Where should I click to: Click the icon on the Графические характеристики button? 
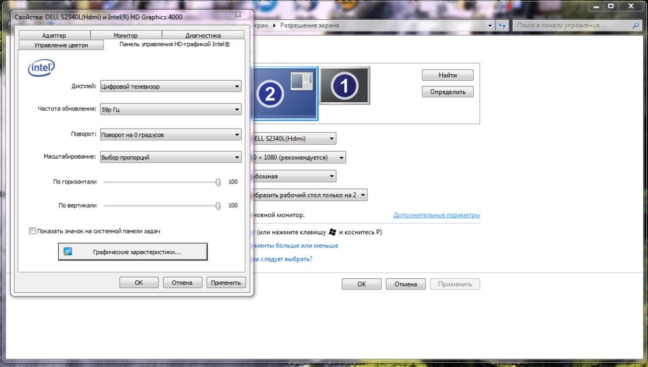(68, 251)
